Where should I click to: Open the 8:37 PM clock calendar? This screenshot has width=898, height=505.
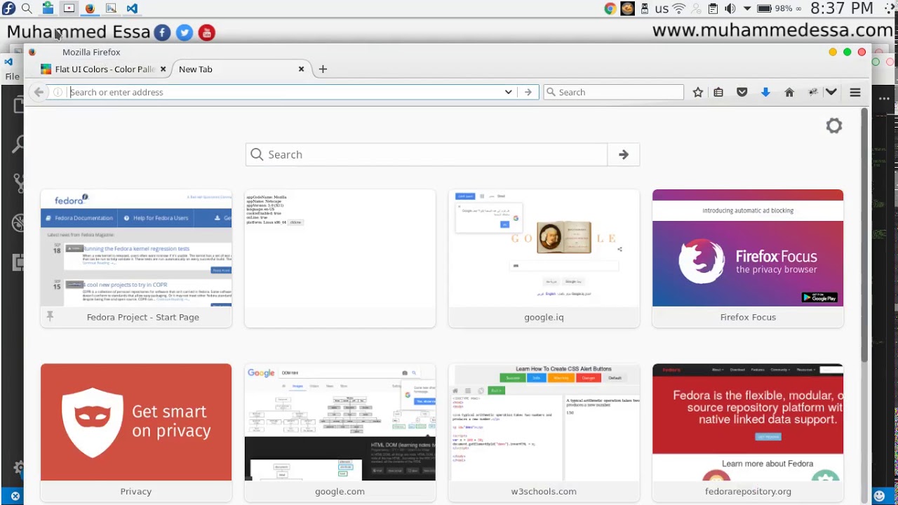[x=842, y=8]
